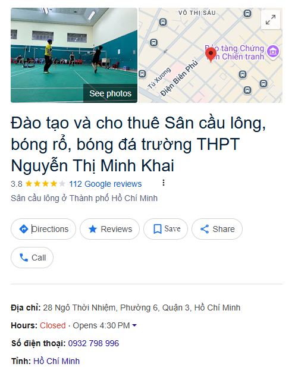Open the Hồ Chí Minh province link

tap(57, 361)
